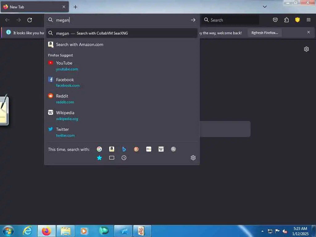Click the separate Search box field
The height and width of the screenshot is (237, 316).
230,20
